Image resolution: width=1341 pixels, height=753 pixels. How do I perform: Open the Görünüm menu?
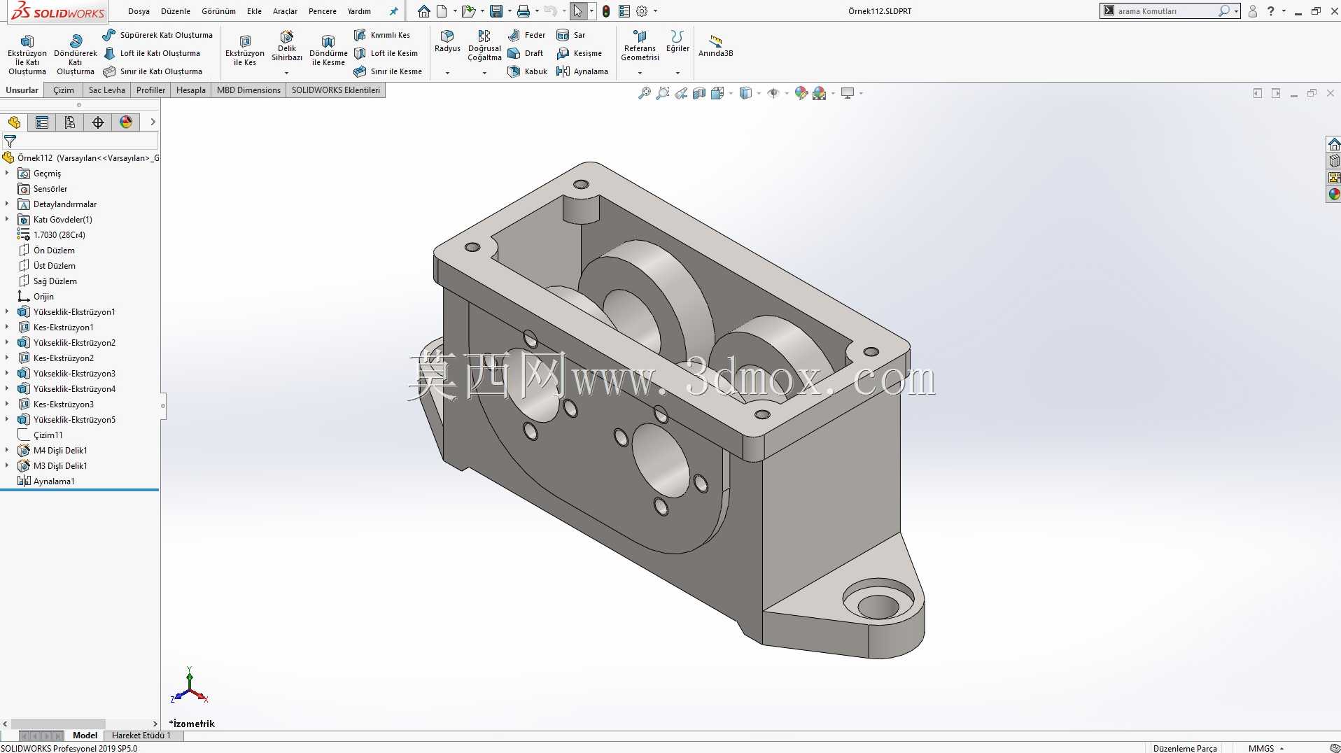218,11
